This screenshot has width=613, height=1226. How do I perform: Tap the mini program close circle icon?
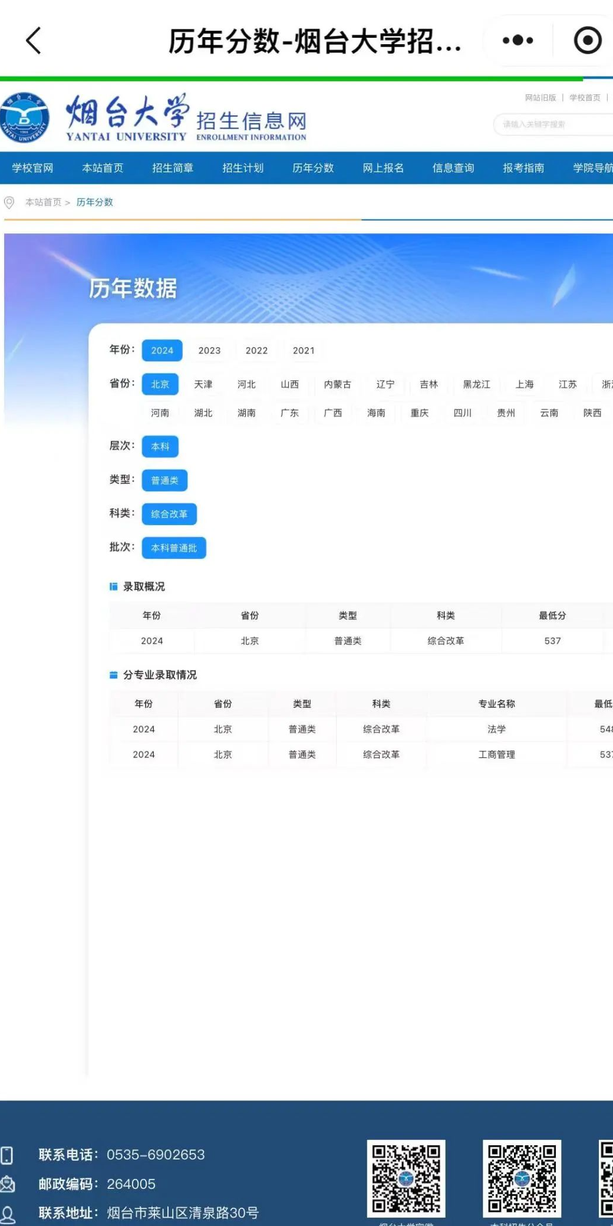(x=587, y=41)
